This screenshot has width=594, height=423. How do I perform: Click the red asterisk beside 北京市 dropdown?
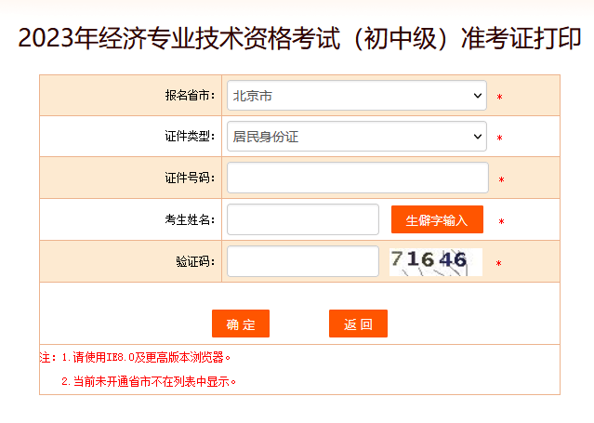point(500,97)
